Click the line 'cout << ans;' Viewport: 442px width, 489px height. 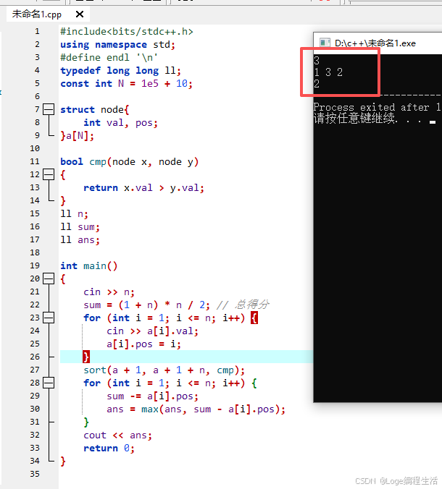(x=118, y=435)
